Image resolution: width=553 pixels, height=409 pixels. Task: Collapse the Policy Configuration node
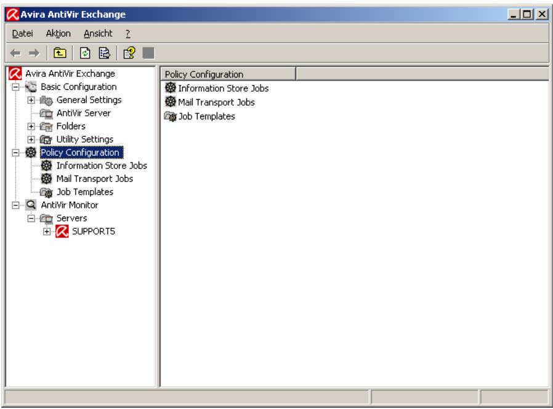(x=15, y=153)
